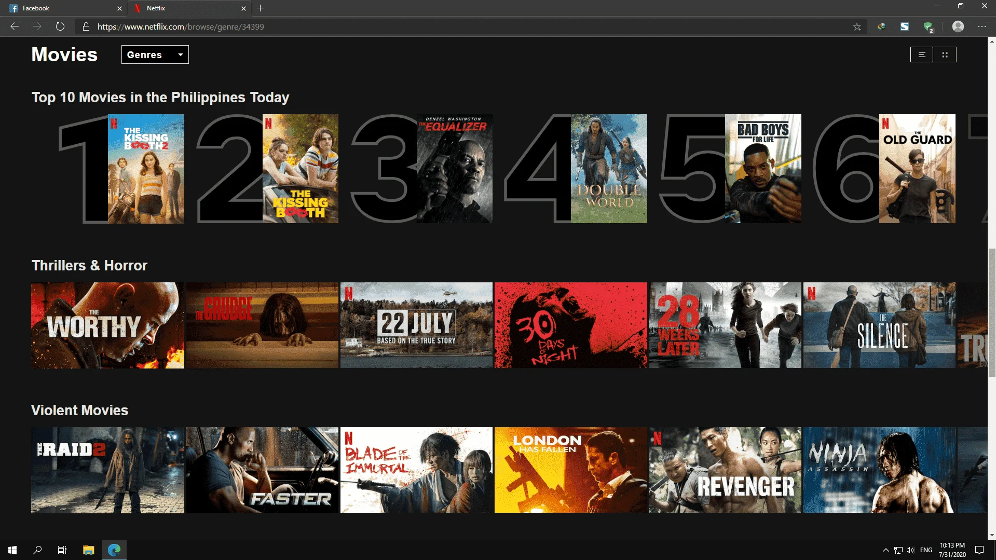
Task: Open Blade of the Immortal thumbnail
Action: pyautogui.click(x=416, y=470)
